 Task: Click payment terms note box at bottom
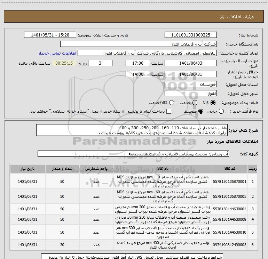tap(132, 257)
